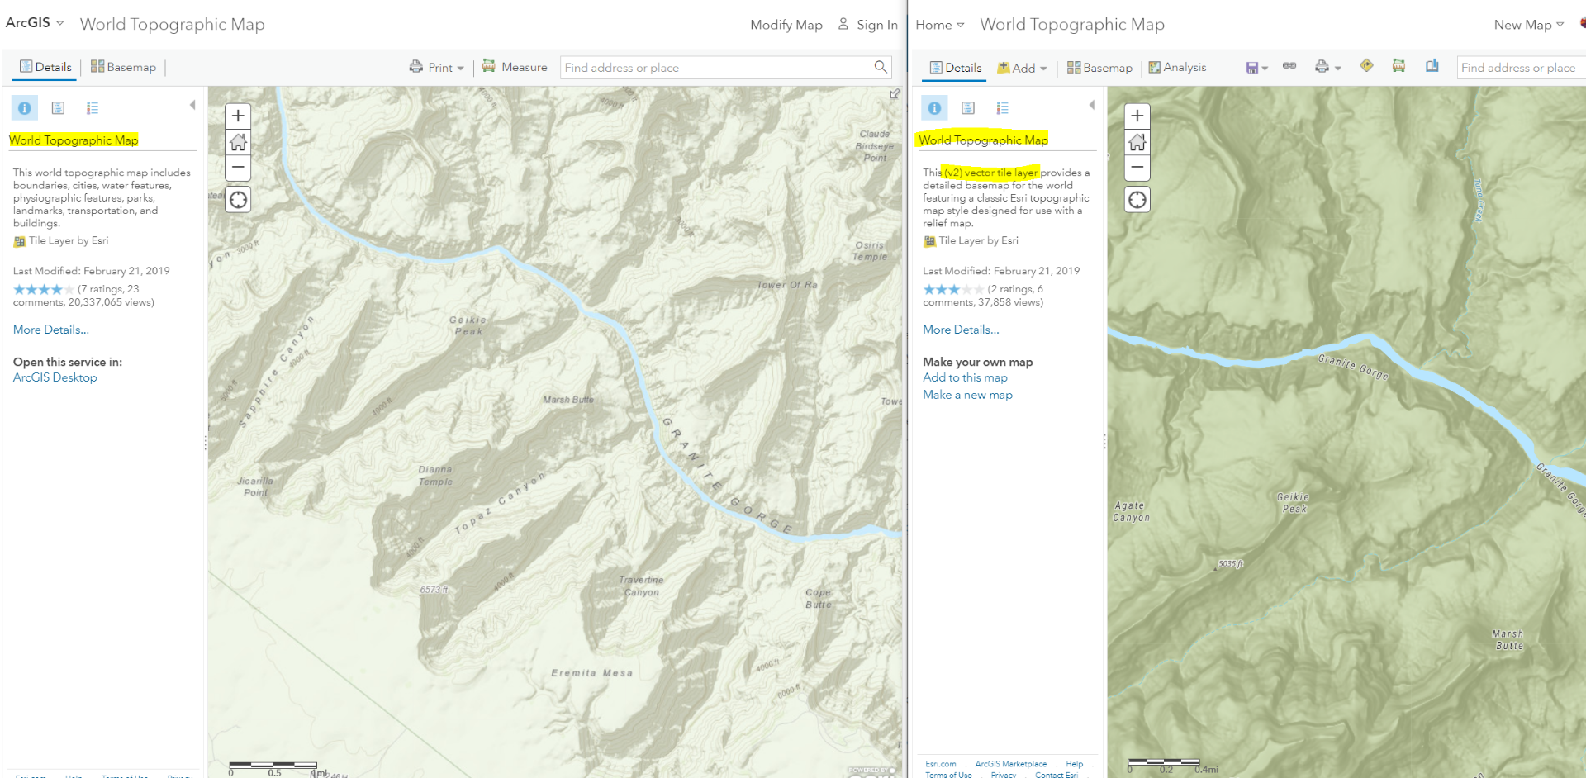
Task: Open Bookmarks icon in right toolbar
Action: pos(1432,65)
